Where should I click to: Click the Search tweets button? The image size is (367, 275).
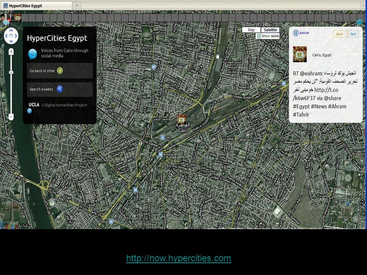pos(60,89)
